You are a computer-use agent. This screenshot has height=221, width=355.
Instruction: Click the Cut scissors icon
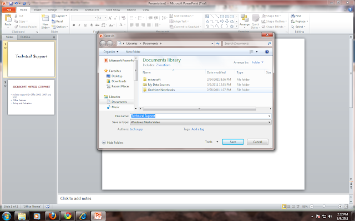tap(16, 16)
